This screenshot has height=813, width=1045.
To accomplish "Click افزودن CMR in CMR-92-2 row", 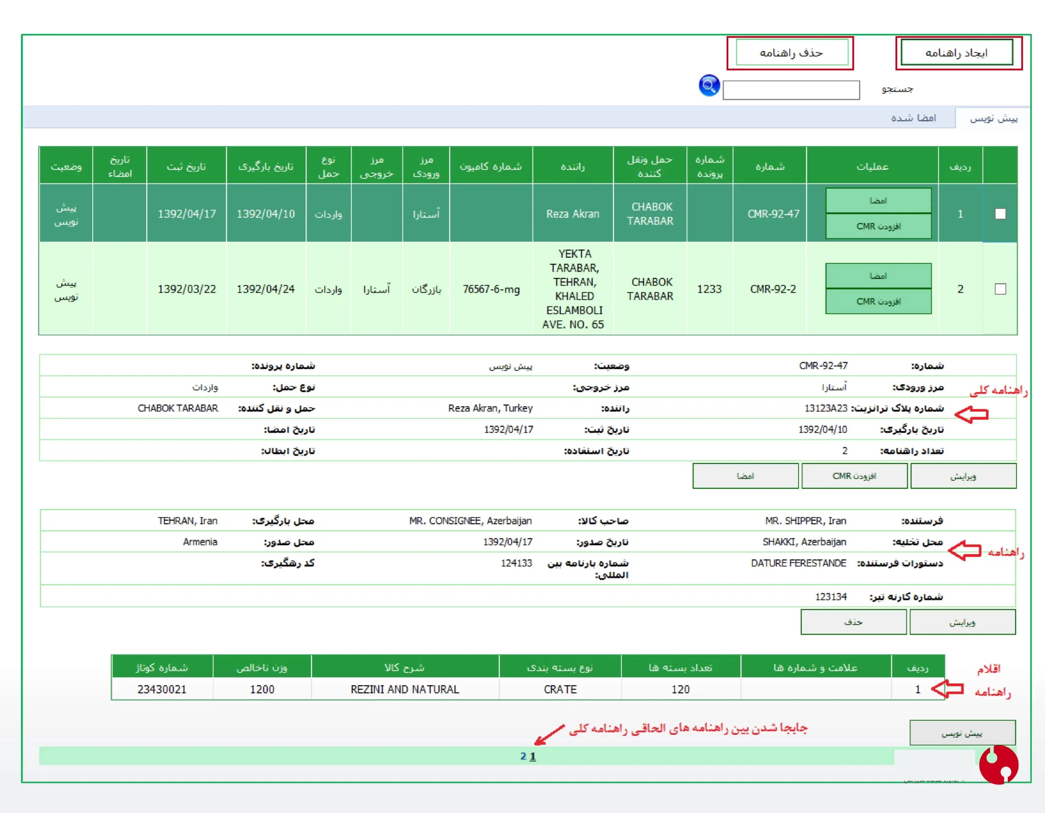I will (878, 301).
